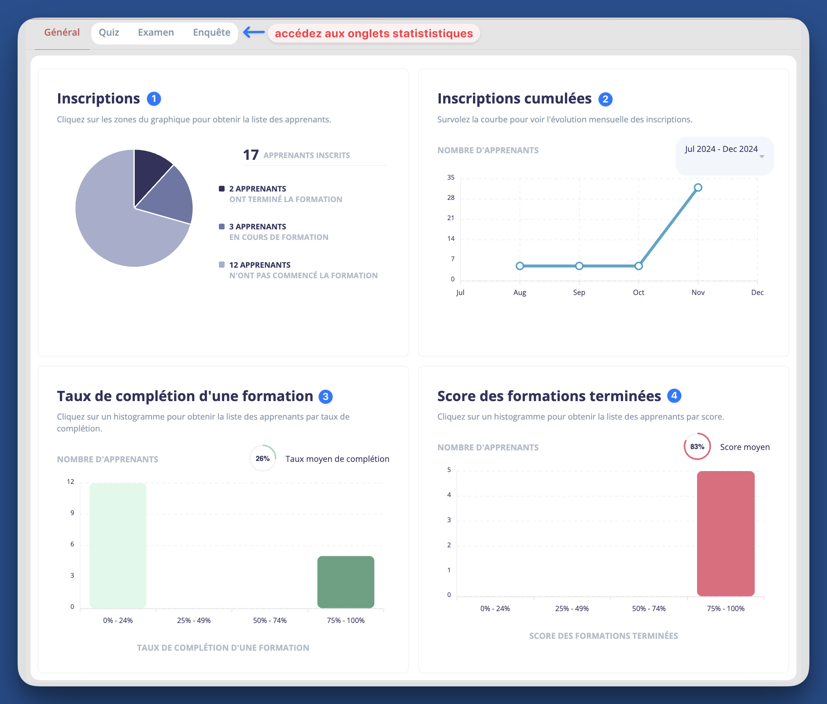The width and height of the screenshot is (827, 704).
Task: Click badge 2 beside Inscriptions cumulées
Action: (606, 99)
